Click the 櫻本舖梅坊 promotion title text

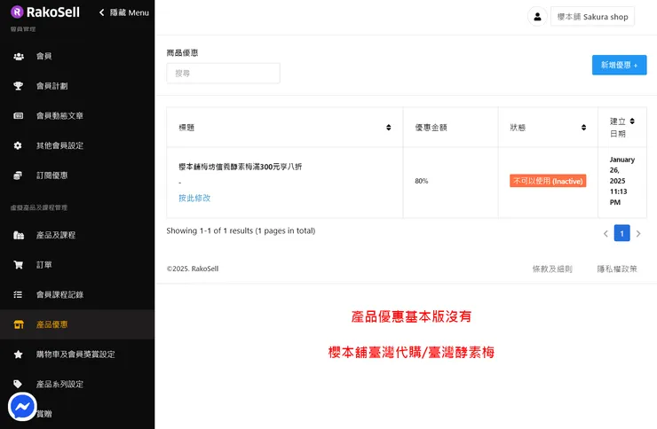[240, 167]
